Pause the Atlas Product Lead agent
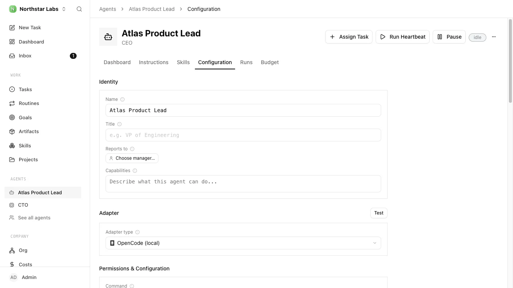Image resolution: width=513 pixels, height=288 pixels. point(449,37)
